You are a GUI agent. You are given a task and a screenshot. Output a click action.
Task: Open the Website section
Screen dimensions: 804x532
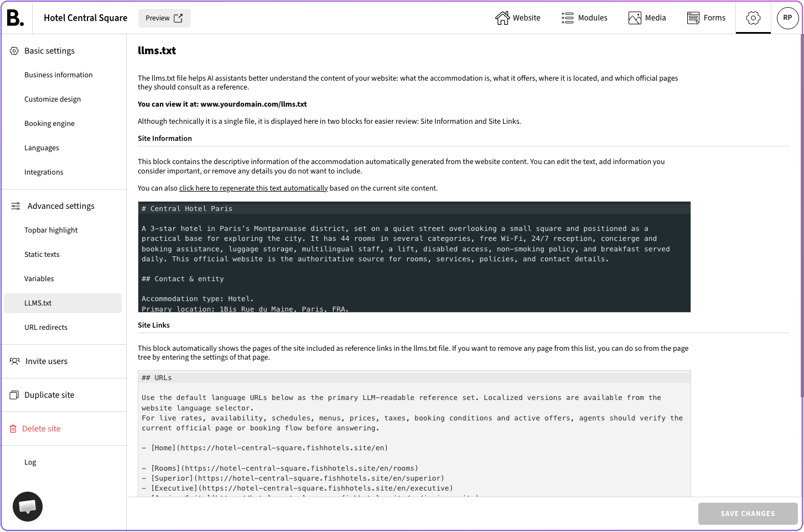518,18
